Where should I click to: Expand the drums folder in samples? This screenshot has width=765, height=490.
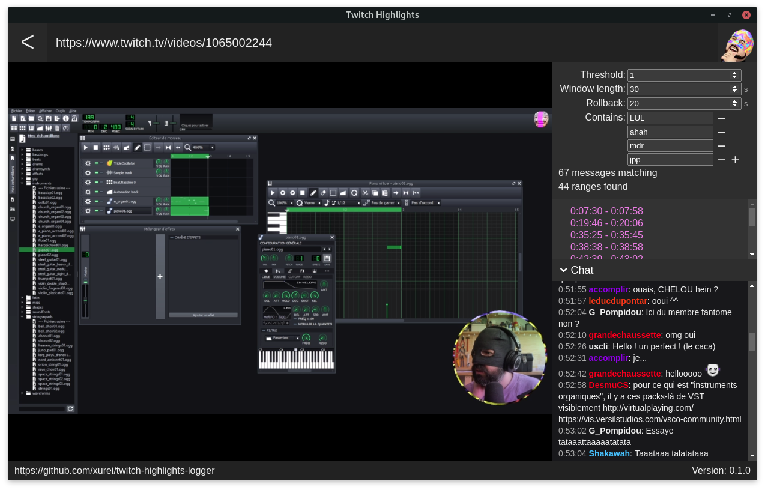pos(22,164)
